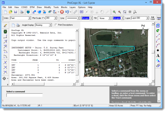Open the Layers menu
This screenshot has width=167, height=113.
(73, 7)
